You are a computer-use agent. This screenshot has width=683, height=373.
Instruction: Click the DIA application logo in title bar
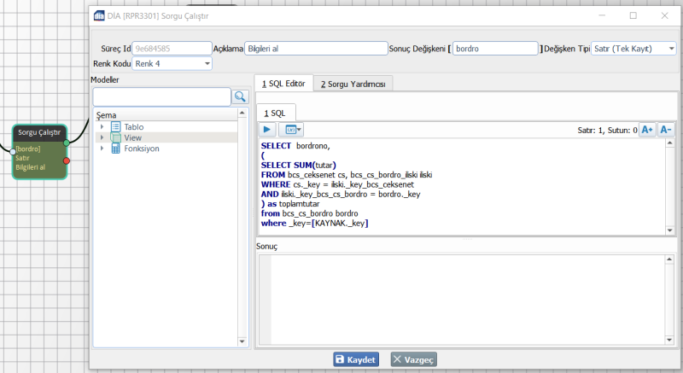100,15
